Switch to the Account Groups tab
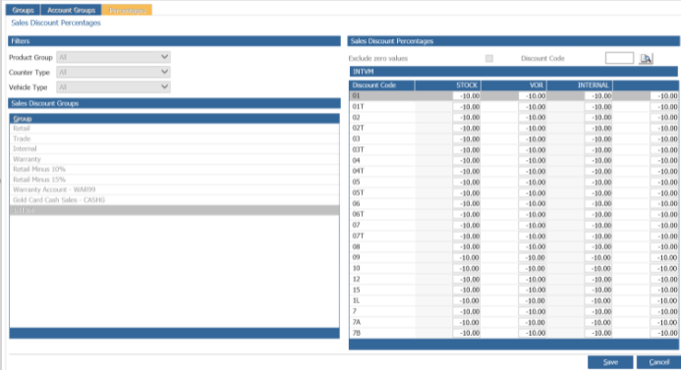The image size is (681, 374). [71, 10]
